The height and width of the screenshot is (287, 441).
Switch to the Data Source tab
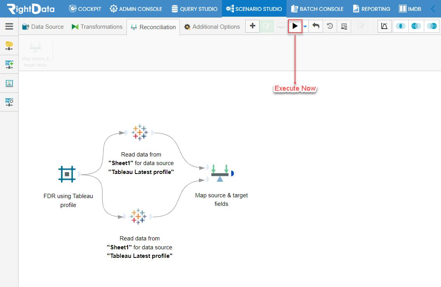43,27
